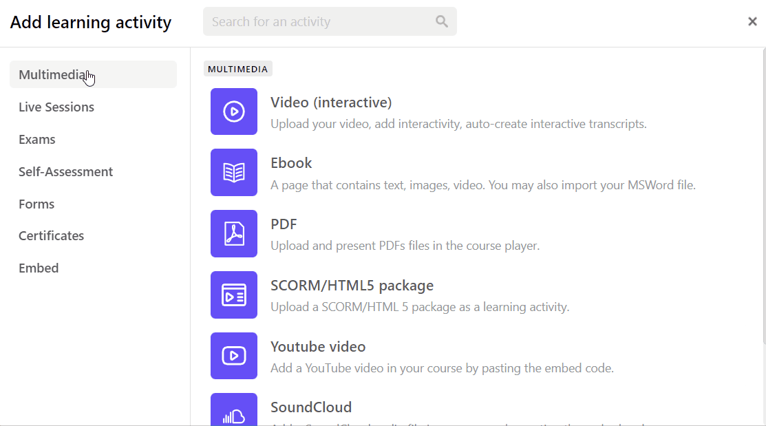
Task: Click the search magnifier icon
Action: pos(441,21)
